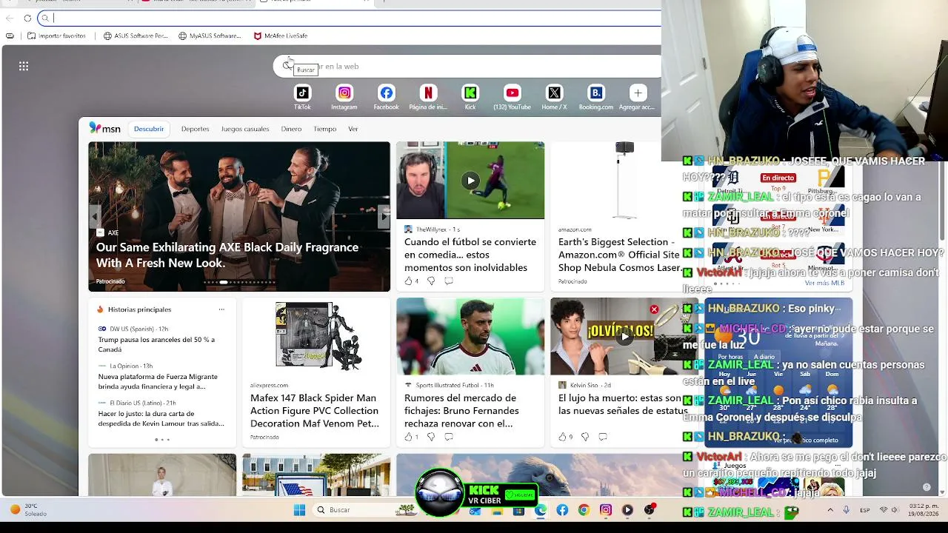
Task: Go back with the browser back arrow
Action: coord(10,18)
